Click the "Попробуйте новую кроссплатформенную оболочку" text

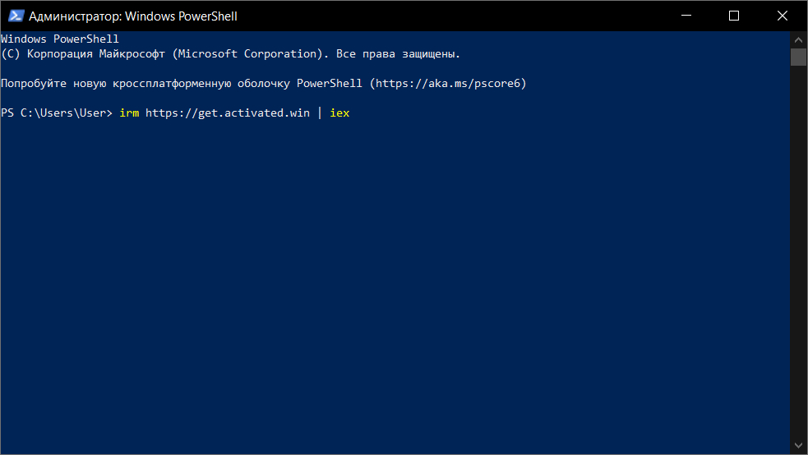coord(145,84)
